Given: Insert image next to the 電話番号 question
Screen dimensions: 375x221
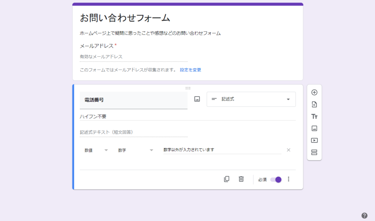Looking at the screenshot, I should [197, 99].
